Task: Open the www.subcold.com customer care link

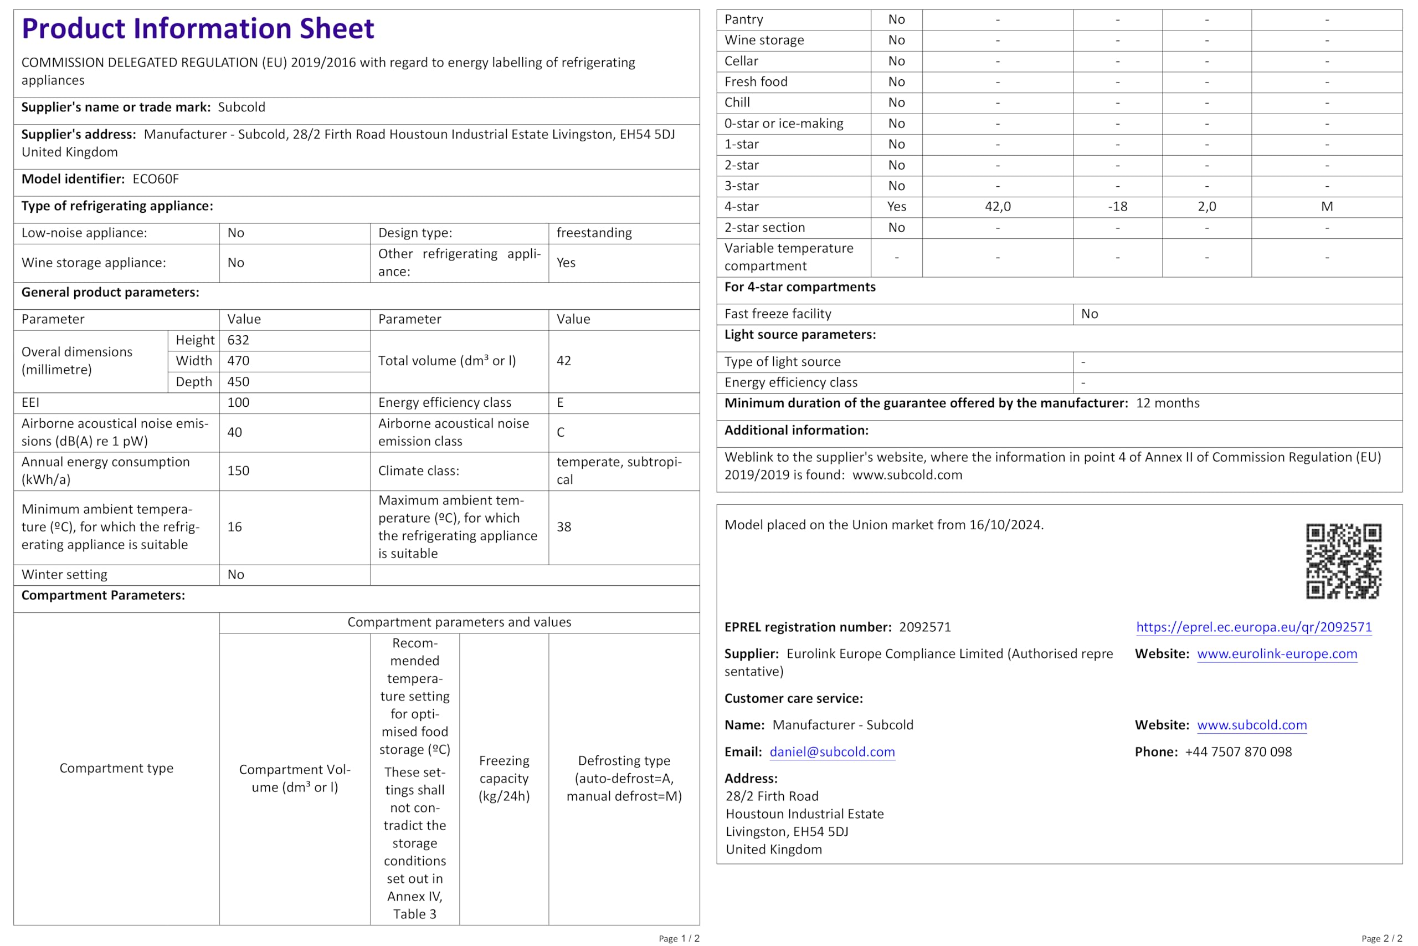Action: pyautogui.click(x=1252, y=724)
